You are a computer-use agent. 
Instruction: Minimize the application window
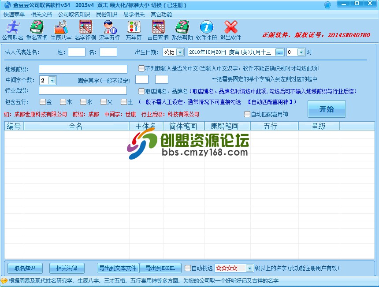point(344,4)
